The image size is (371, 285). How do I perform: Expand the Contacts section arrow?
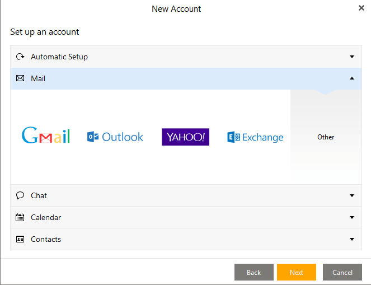tap(352, 239)
